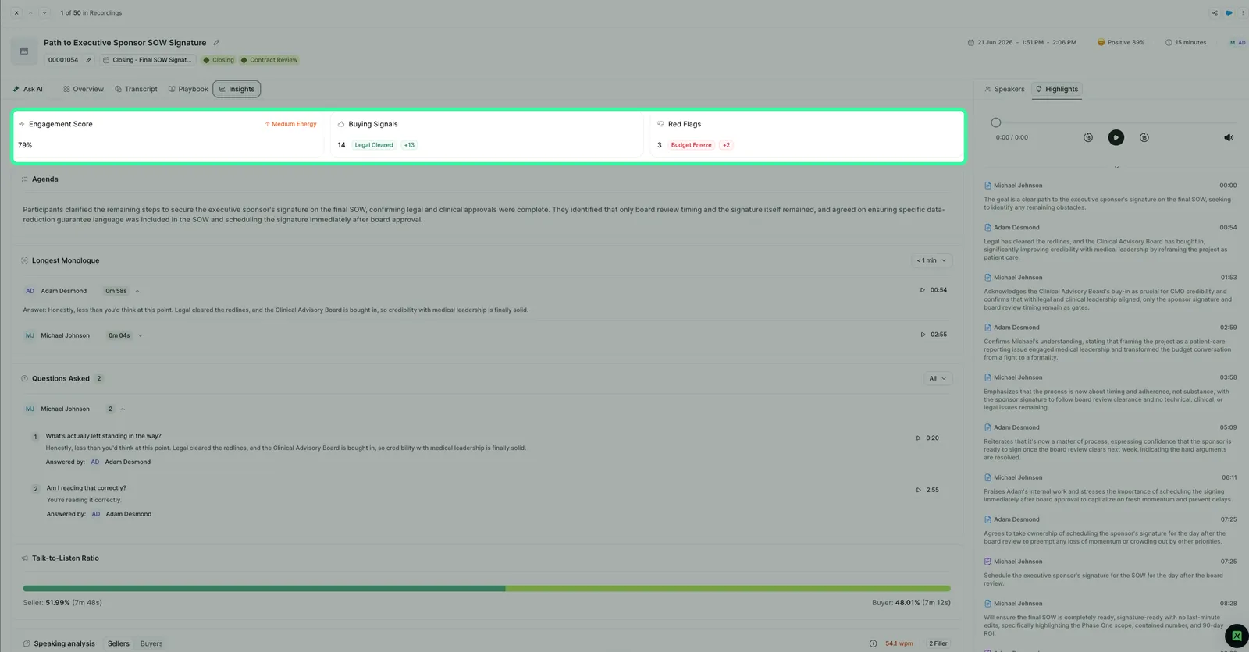This screenshot has width=1249, height=652.
Task: Click the Talk-to-Listen ratio bar
Action: click(x=486, y=589)
